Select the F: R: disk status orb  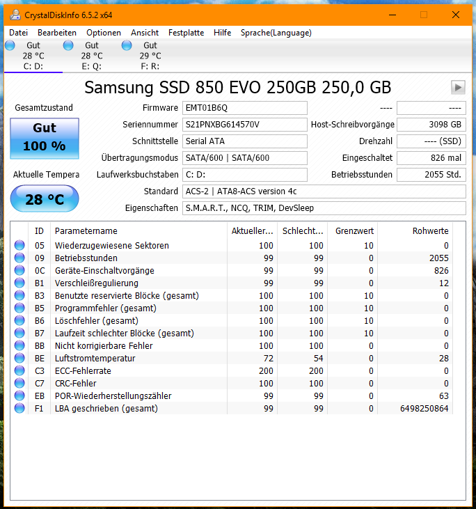click(x=127, y=45)
